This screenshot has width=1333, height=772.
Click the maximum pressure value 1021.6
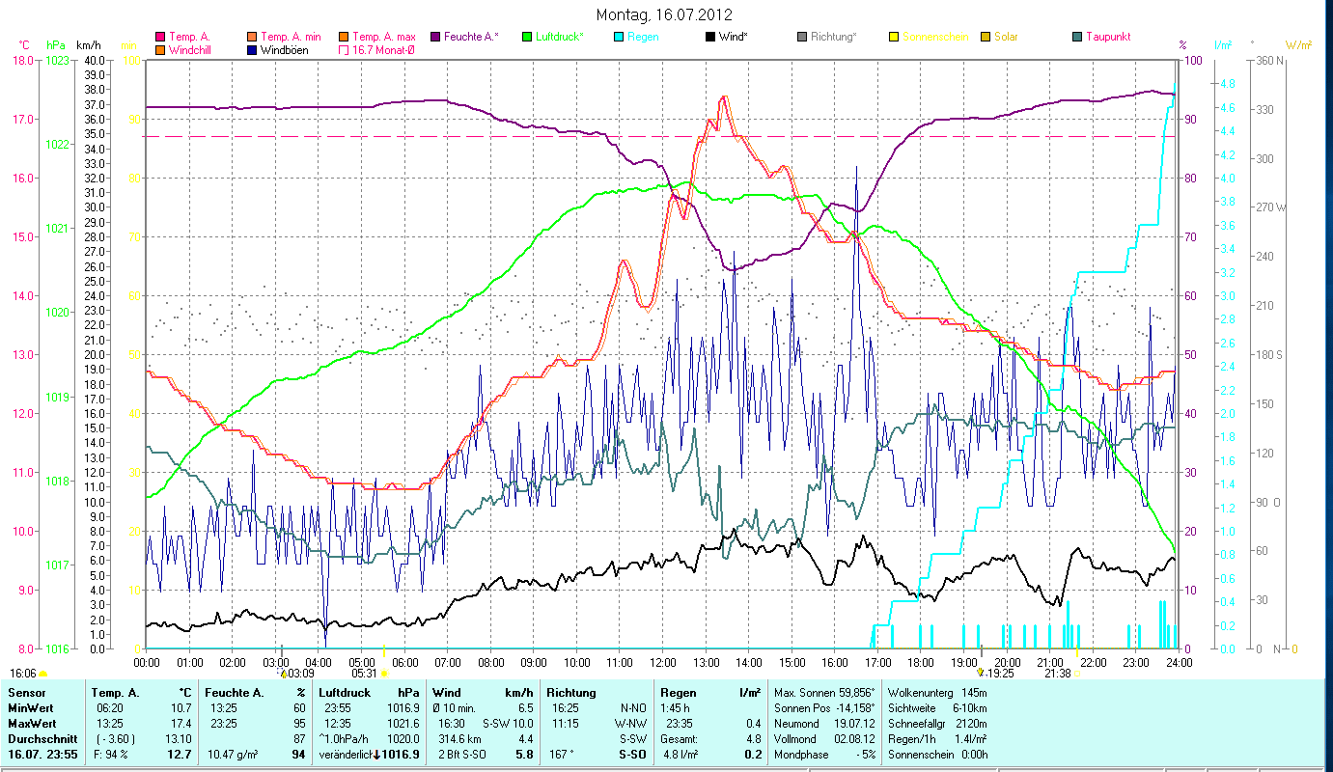point(403,724)
